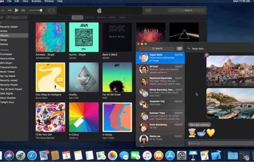Open Safari from the Dock

pos(32,156)
